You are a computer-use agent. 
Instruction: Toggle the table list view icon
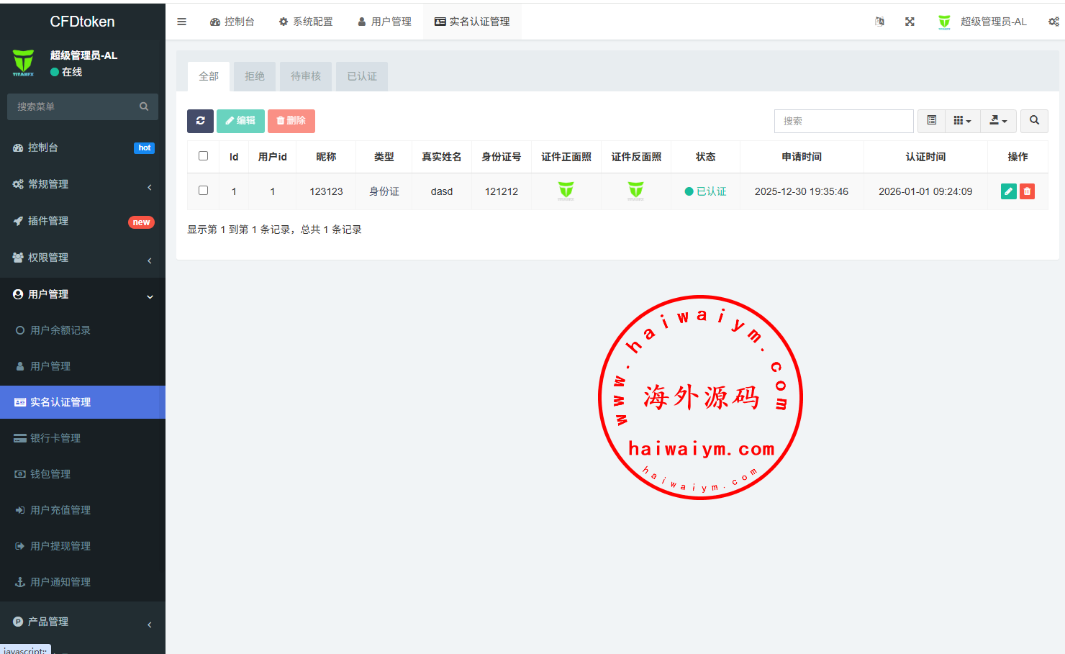coord(931,121)
